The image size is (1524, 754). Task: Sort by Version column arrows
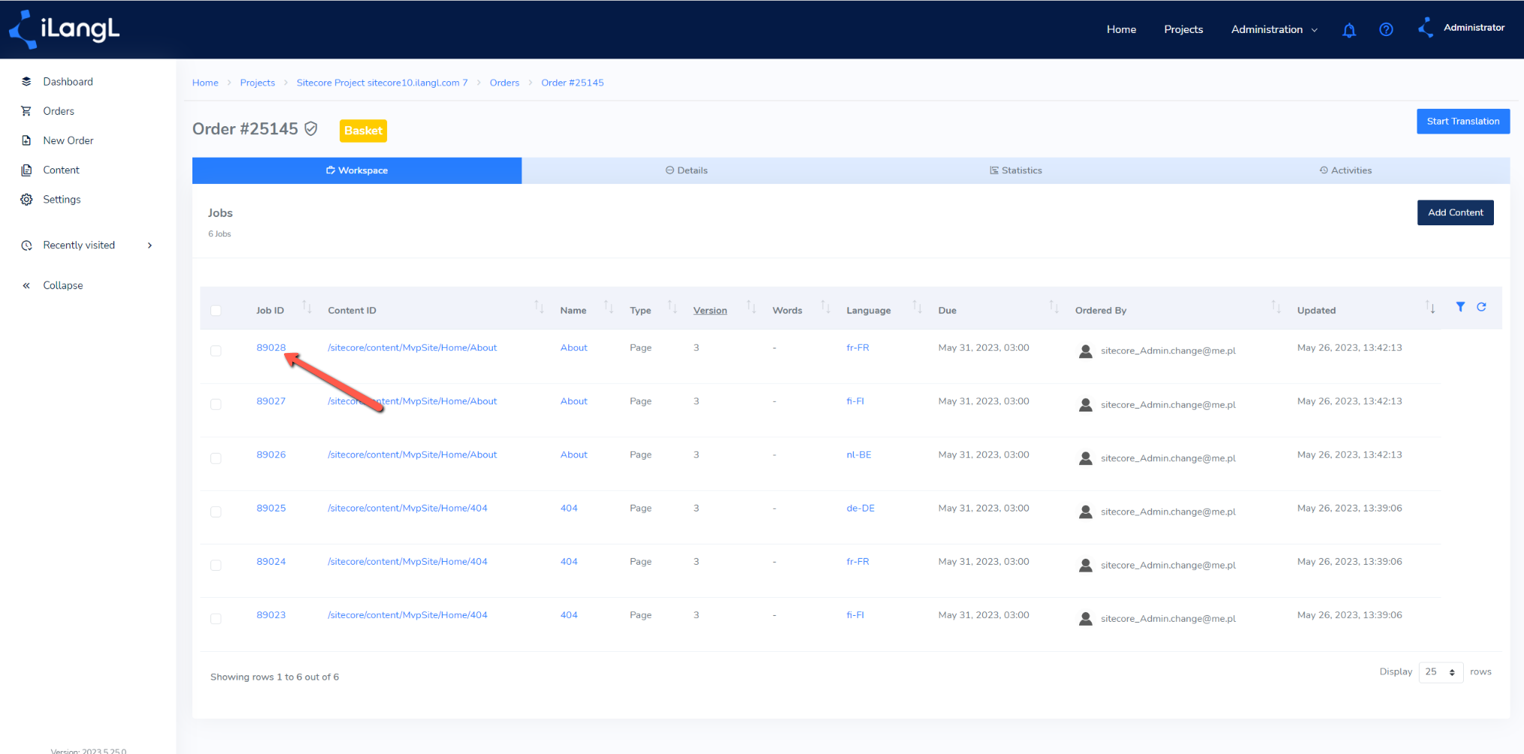click(x=751, y=306)
